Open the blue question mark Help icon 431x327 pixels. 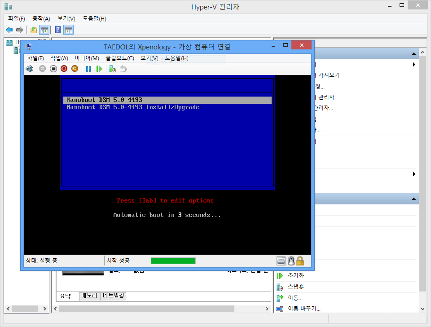coord(58,30)
